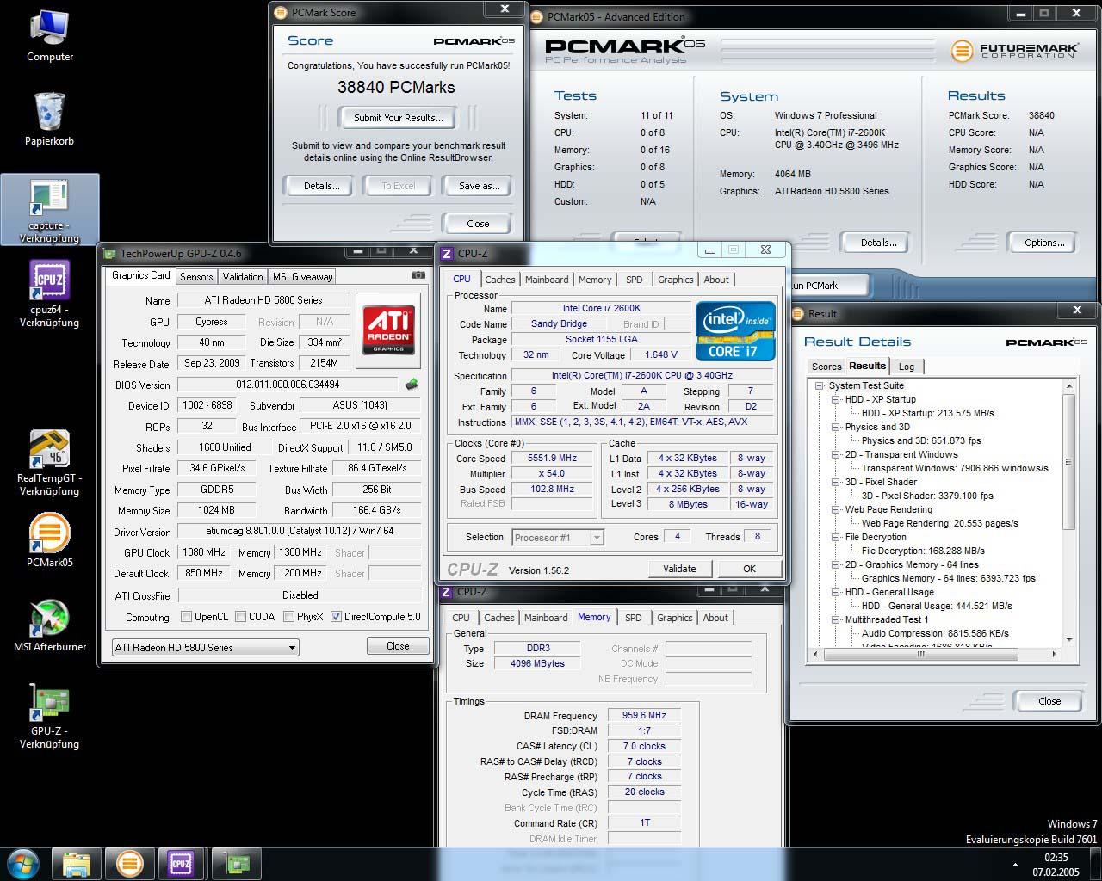Open the cpuz64 - Verknüpfung desktop shortcut
Screen dimensions: 1102x881
coord(49,294)
